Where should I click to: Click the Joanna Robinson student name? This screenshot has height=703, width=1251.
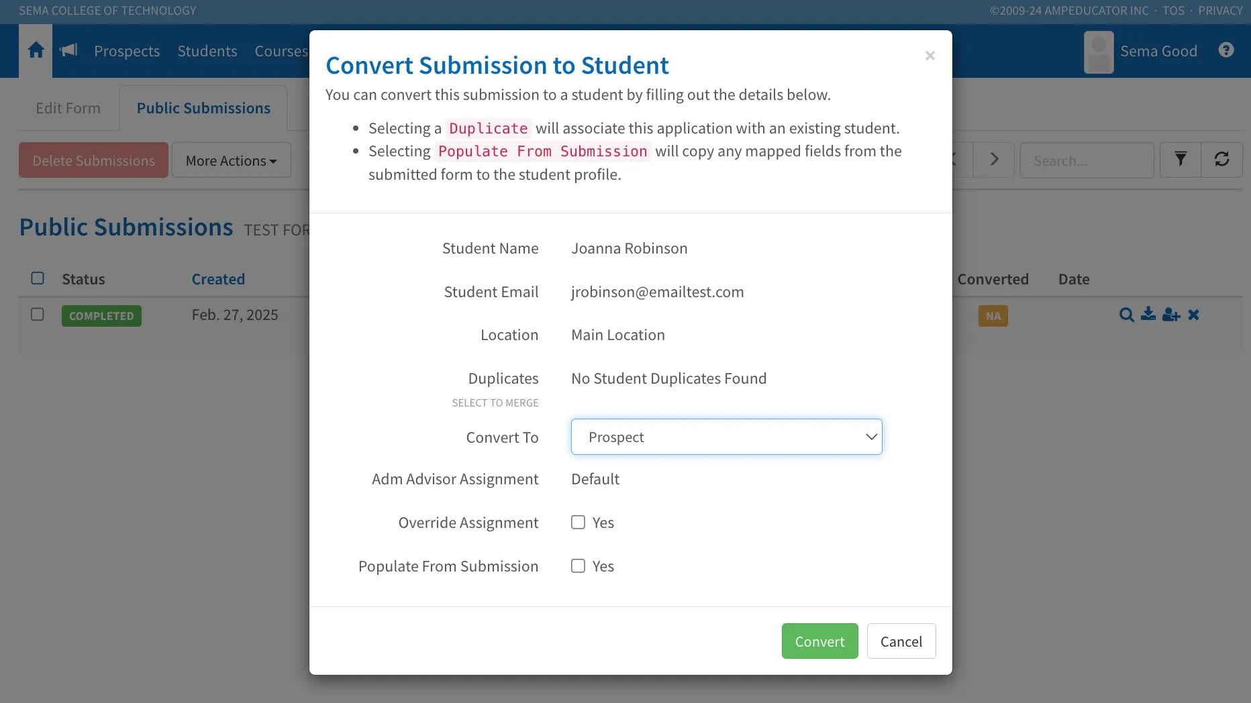[629, 248]
